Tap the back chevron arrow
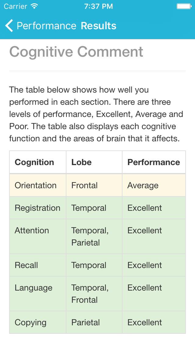 click(x=9, y=26)
